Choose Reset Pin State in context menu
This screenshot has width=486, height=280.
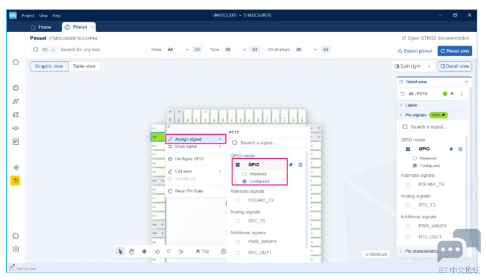[195, 191]
